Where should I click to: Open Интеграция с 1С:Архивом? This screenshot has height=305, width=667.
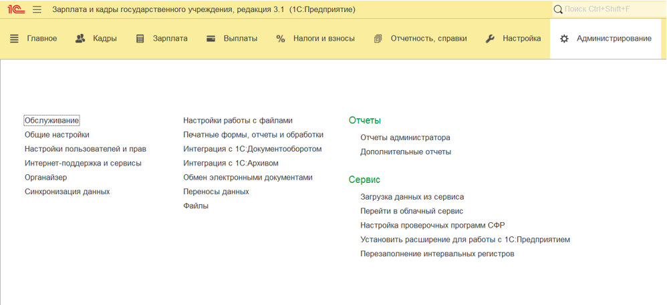coord(231,163)
